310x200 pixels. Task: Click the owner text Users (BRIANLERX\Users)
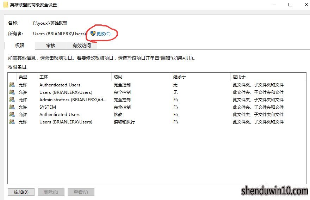click(x=60, y=34)
